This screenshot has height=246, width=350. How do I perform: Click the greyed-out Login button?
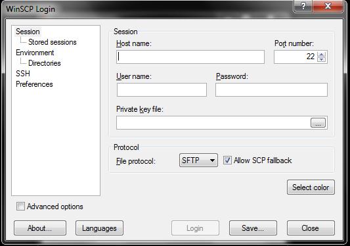click(x=195, y=228)
